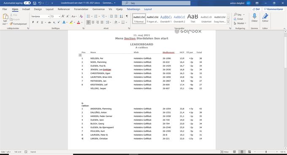Toggle strikethrough formatting

[x=49, y=22]
